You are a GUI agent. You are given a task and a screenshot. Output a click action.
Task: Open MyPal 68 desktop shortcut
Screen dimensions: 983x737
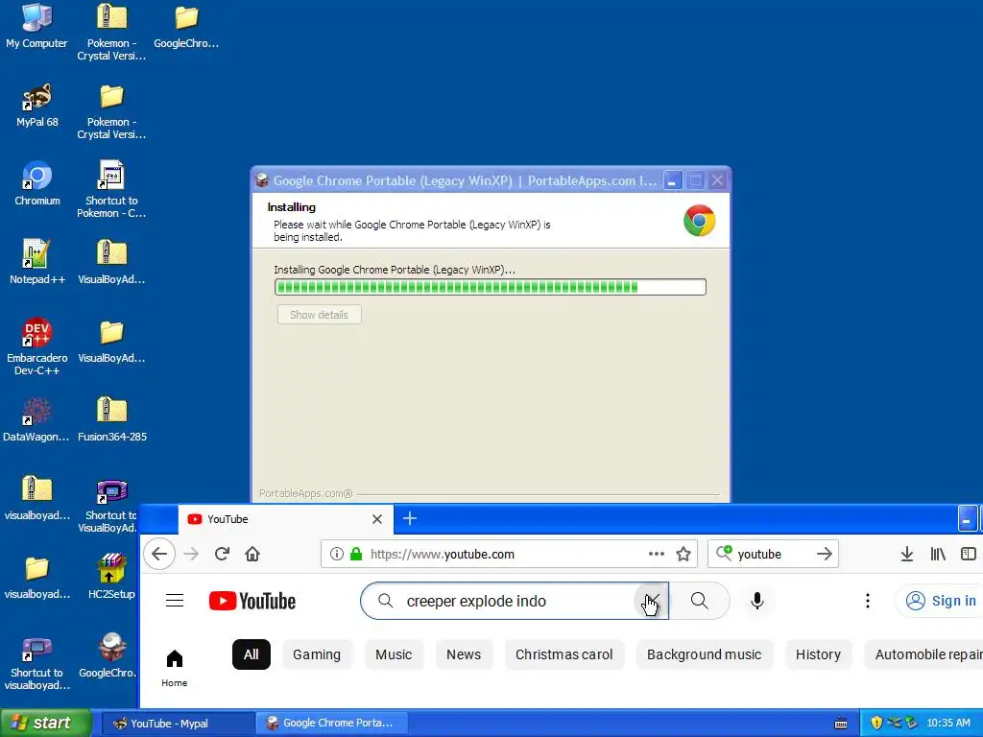click(36, 106)
